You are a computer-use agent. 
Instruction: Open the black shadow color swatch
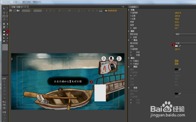[x=176, y=69]
